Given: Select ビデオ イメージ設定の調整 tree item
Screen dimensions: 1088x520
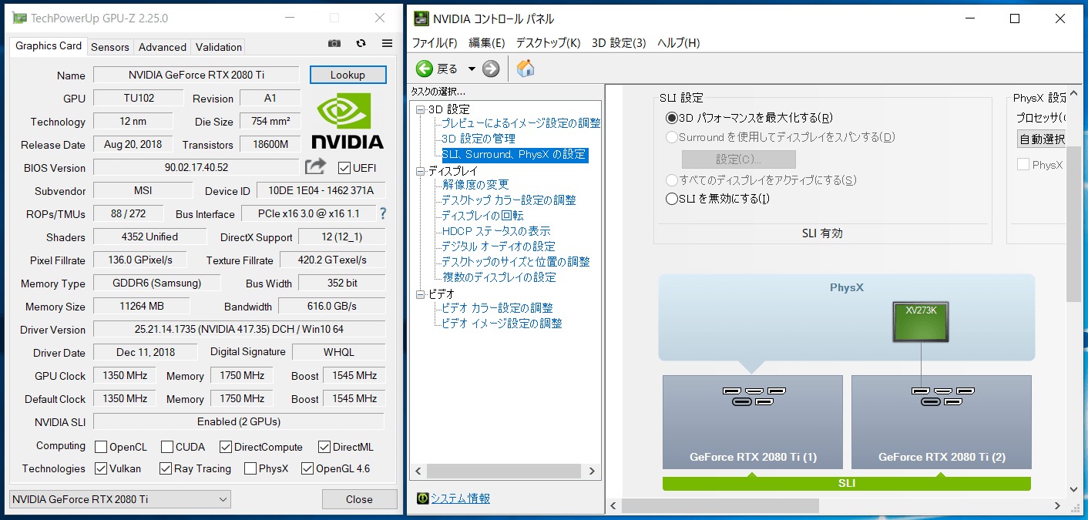Looking at the screenshot, I should pyautogui.click(x=502, y=324).
